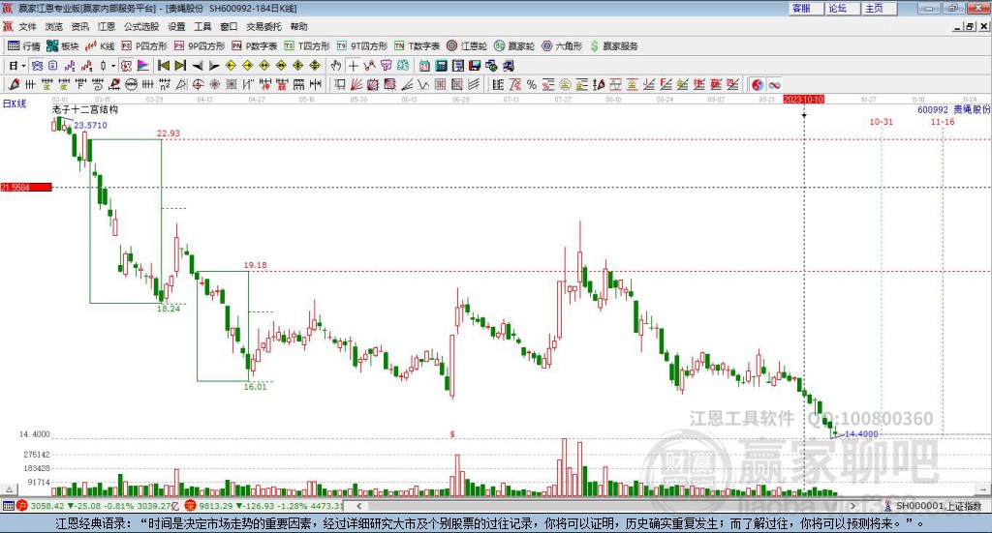Open the 行情 market quotes view
The image size is (992, 533).
23,46
